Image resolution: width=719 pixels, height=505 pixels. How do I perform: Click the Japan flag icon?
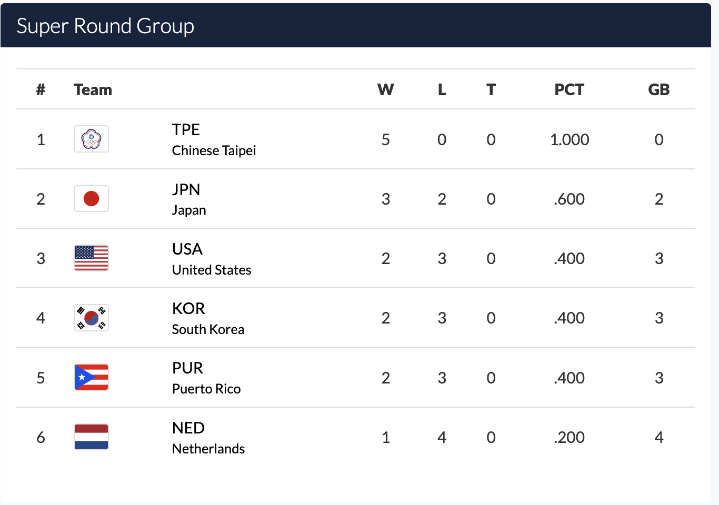point(91,199)
